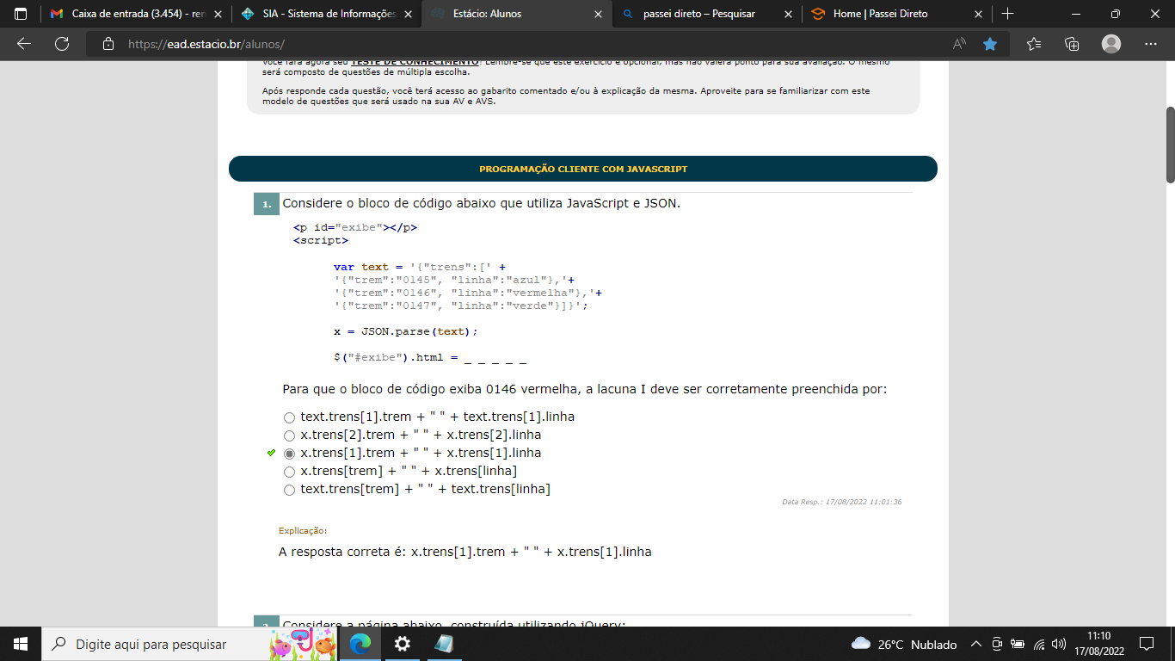
Task: Select option text.trens[trem] + text.trens[linha]
Action: pos(290,490)
